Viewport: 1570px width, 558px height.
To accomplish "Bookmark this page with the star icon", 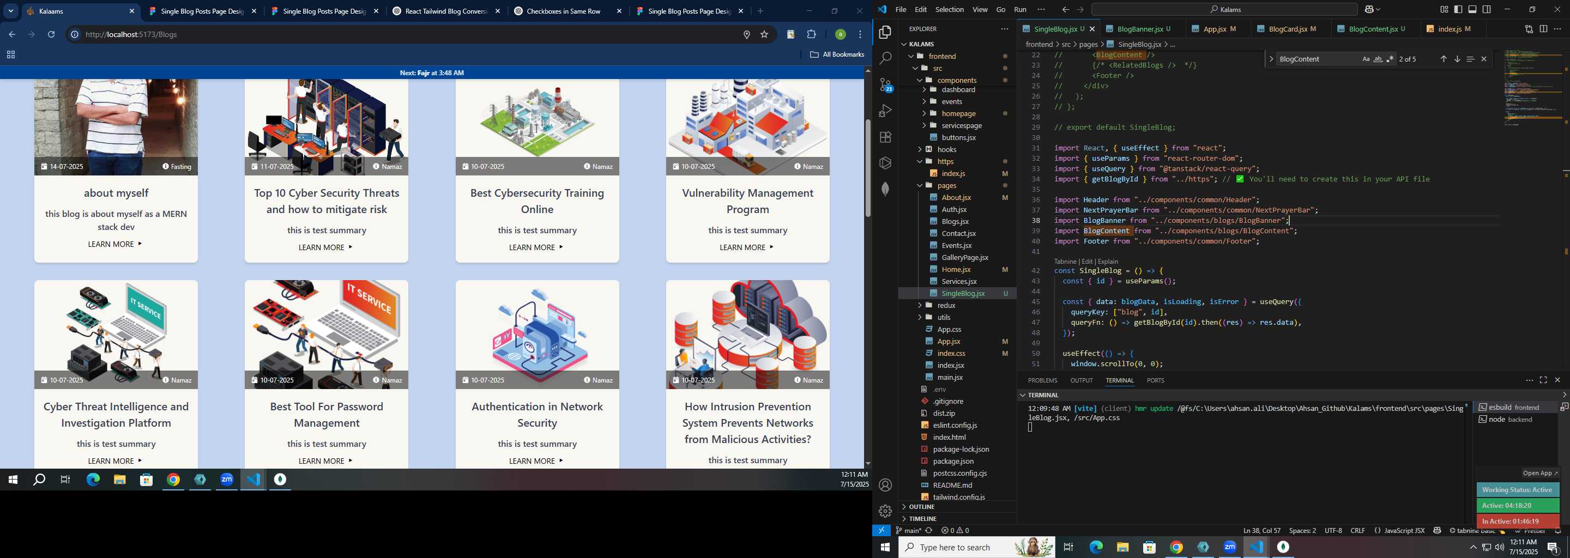I will click(x=764, y=35).
